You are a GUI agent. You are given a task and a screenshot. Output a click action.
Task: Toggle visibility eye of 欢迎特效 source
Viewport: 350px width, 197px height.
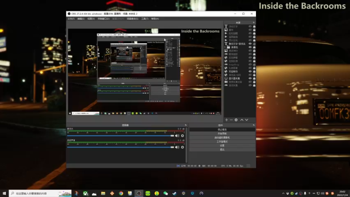click(250, 71)
